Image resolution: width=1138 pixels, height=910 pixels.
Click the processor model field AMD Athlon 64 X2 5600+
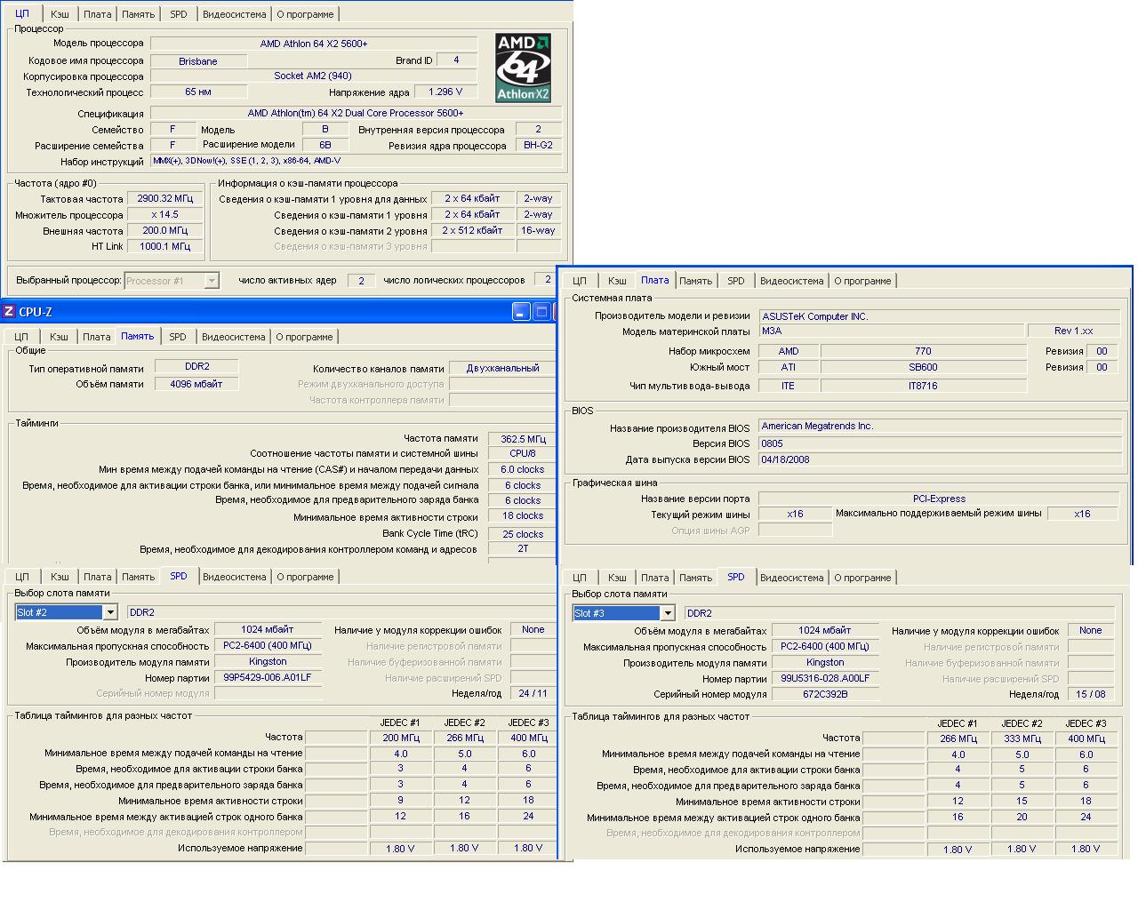314,44
